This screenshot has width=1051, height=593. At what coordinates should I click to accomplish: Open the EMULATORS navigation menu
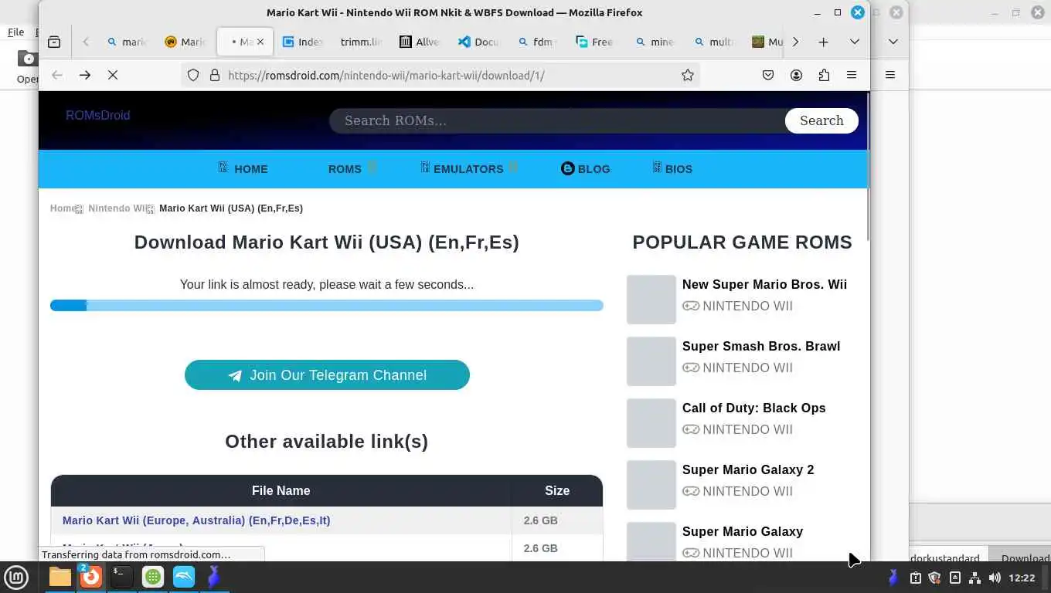469,168
